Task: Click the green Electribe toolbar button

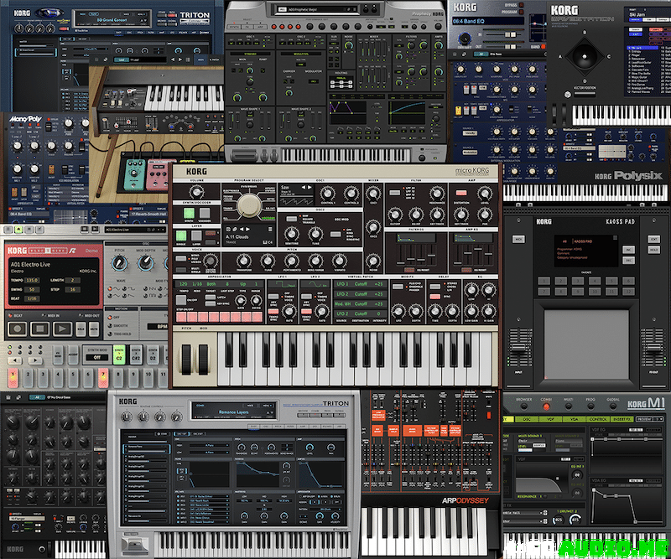Action: (18, 230)
